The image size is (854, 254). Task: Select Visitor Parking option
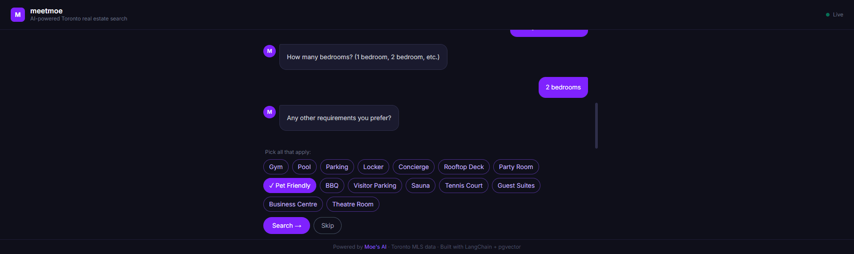[375, 185]
